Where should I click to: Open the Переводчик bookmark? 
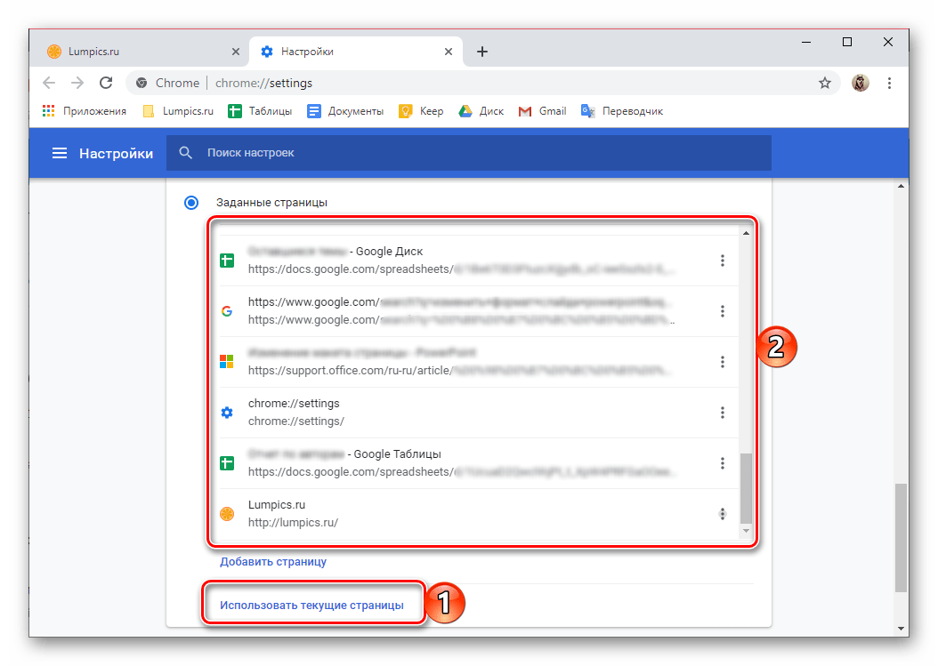click(622, 111)
